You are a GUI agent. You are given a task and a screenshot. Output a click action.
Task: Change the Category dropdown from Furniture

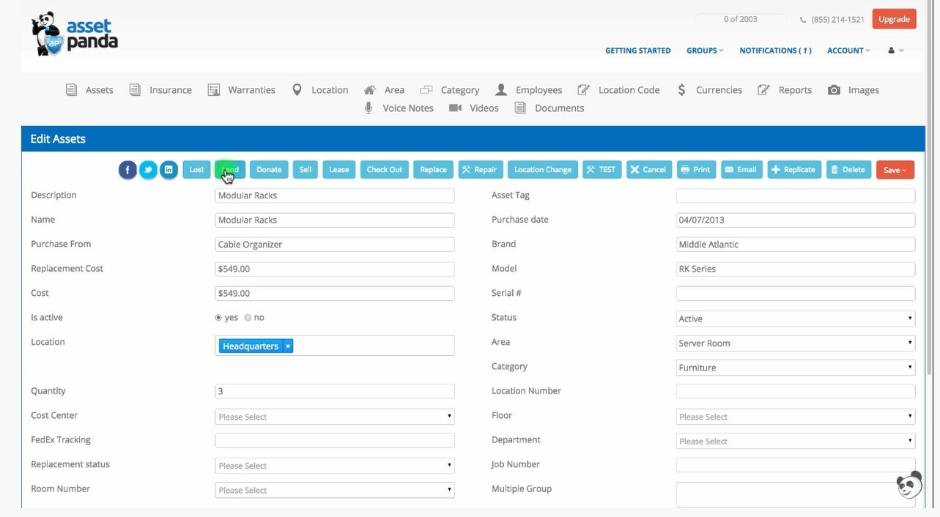795,367
